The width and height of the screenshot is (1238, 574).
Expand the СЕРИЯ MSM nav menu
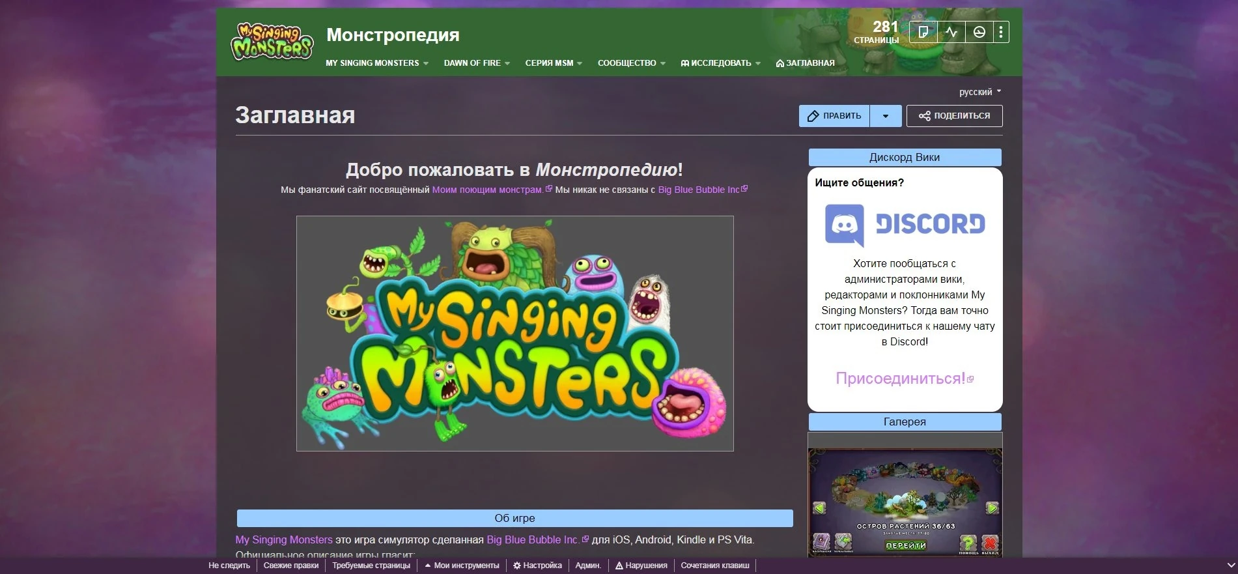tap(554, 63)
